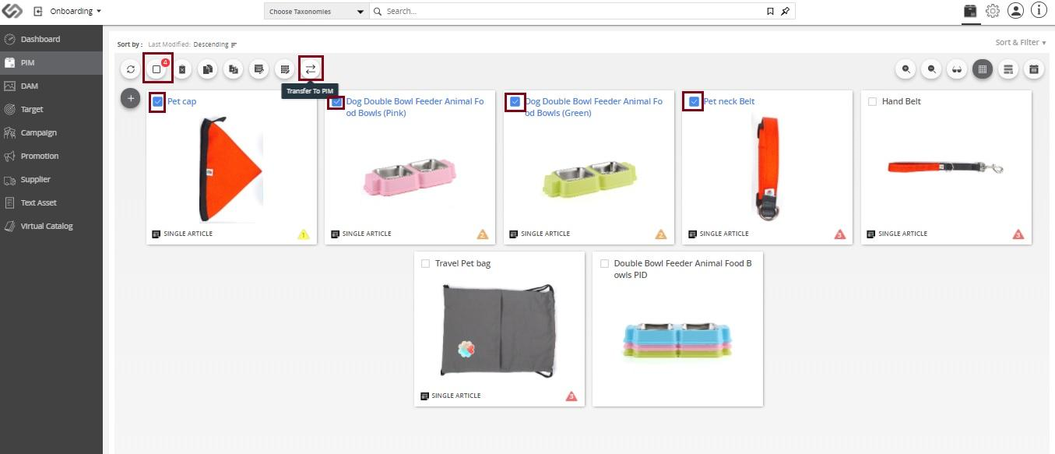The height and width of the screenshot is (454, 1055).
Task: Click the bookmark icon in search bar
Action: (770, 12)
